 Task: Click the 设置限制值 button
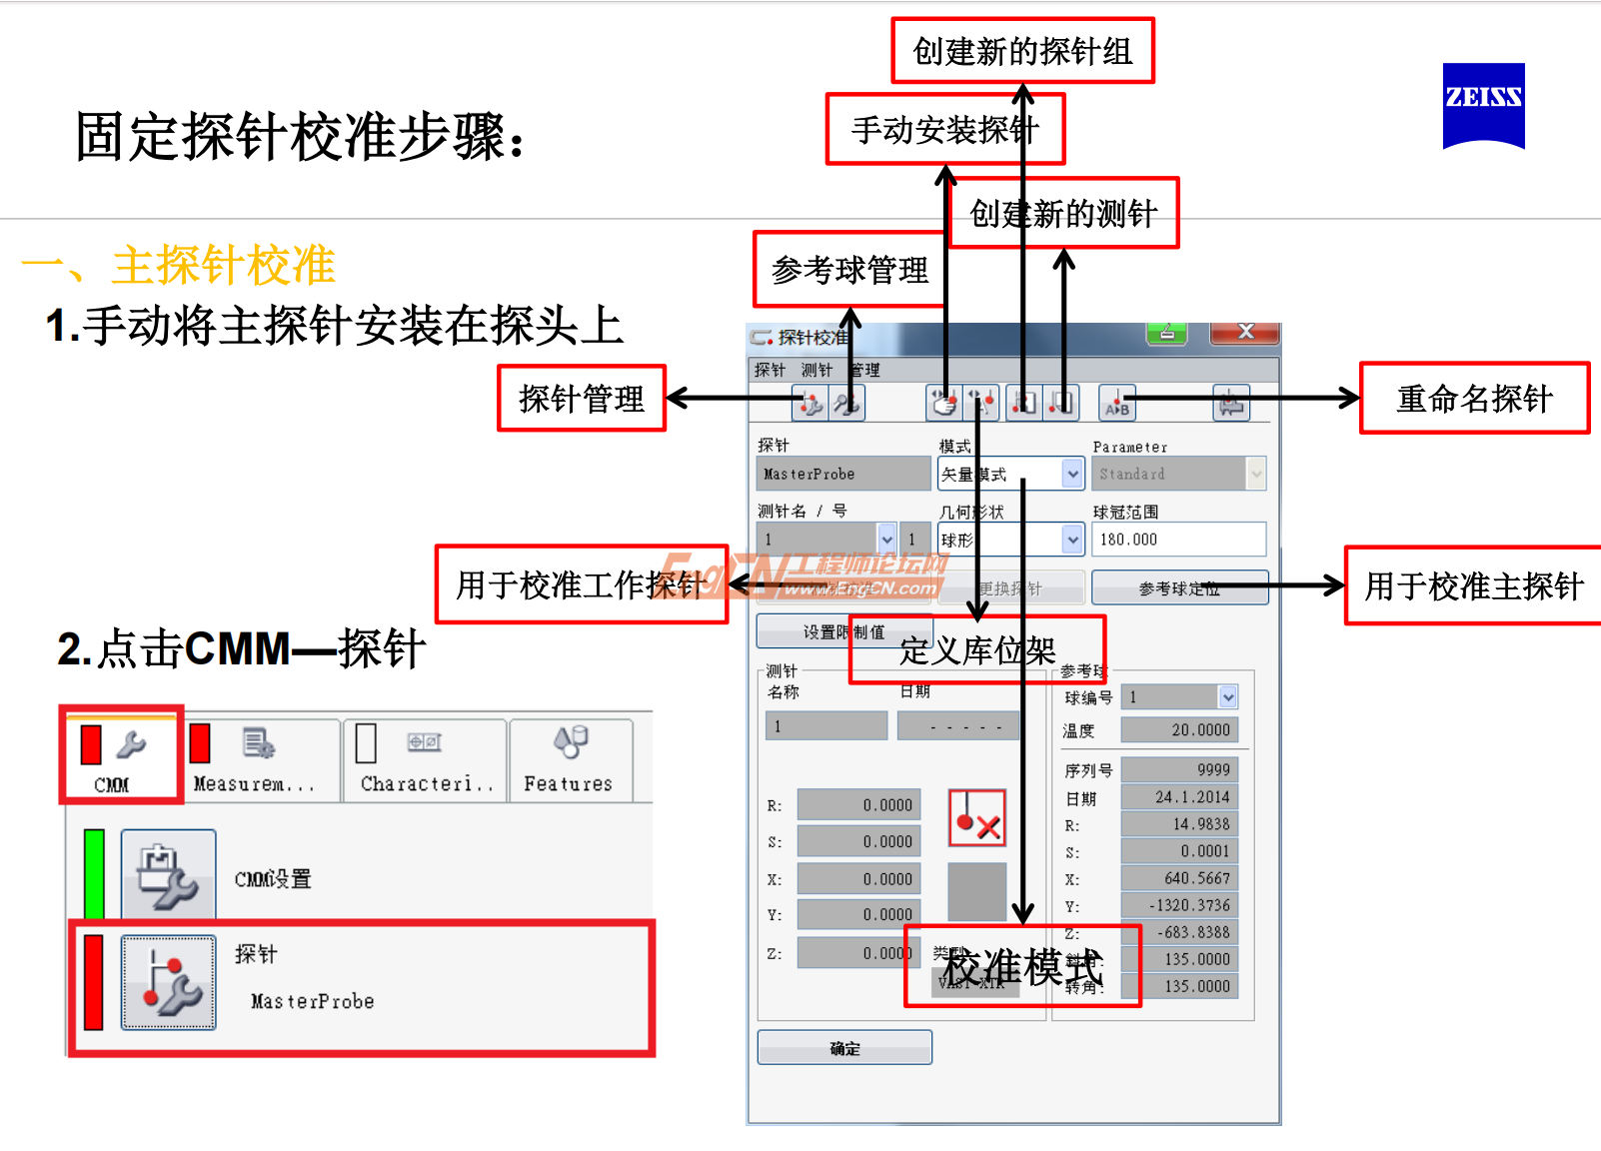(x=843, y=631)
